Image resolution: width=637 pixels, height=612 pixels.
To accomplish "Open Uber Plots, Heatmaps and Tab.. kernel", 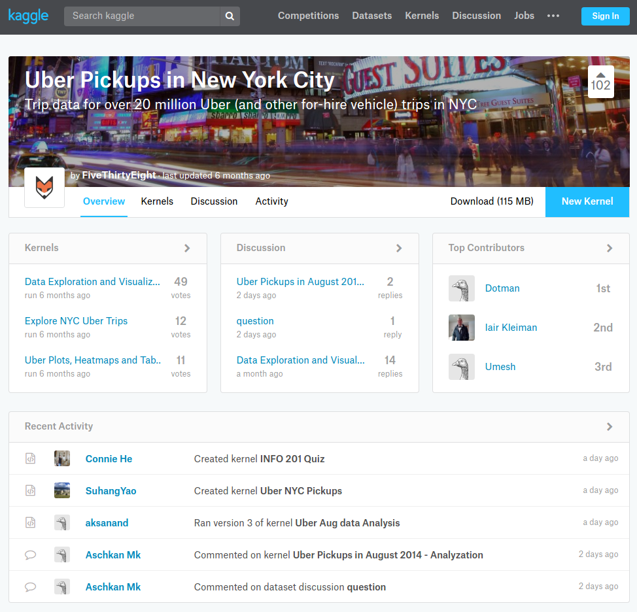I will point(93,360).
